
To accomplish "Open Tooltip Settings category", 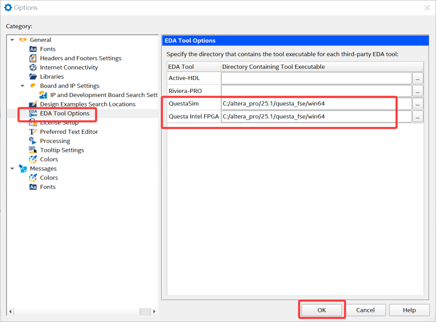I will (x=62, y=150).
